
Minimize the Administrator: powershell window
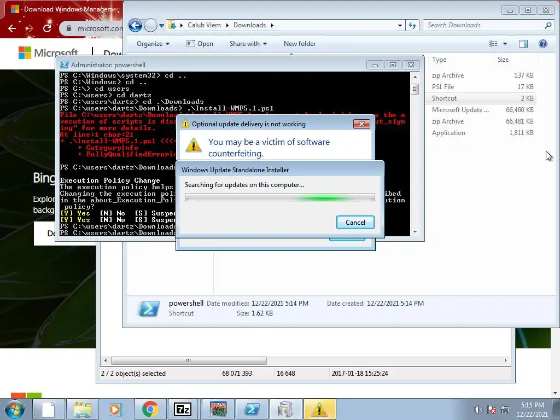375,65
